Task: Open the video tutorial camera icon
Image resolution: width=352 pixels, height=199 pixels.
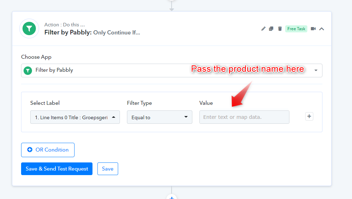Action: point(313,29)
